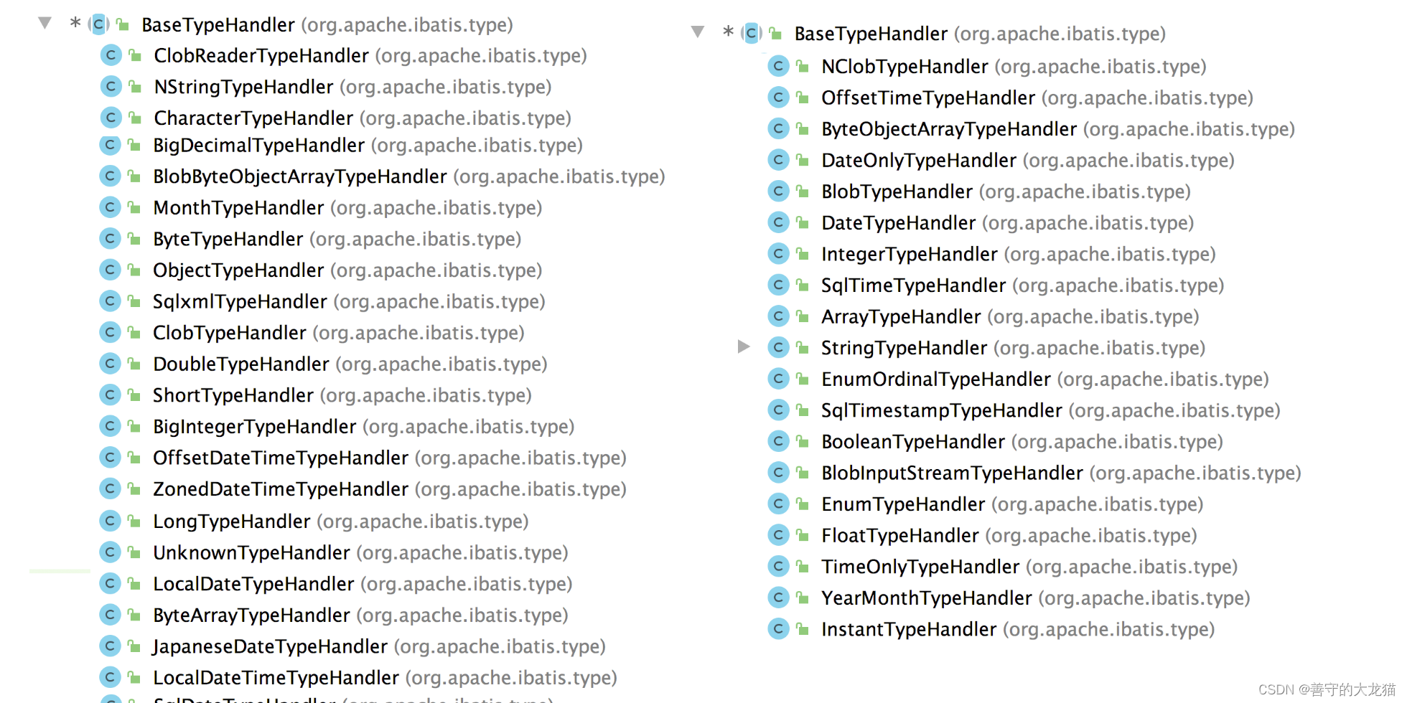Click the class icon next to ByteTypeHandler
The image size is (1407, 703).
pos(110,238)
